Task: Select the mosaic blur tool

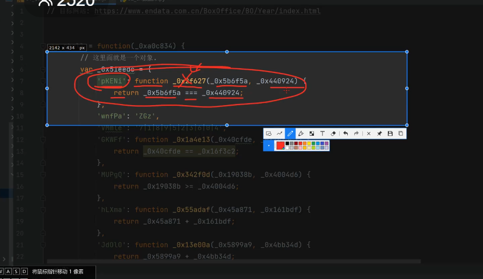Action: click(x=312, y=134)
